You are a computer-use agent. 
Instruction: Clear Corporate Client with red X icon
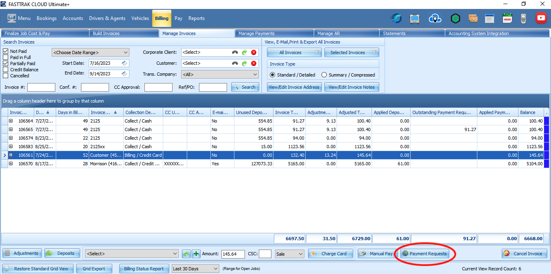pos(254,52)
